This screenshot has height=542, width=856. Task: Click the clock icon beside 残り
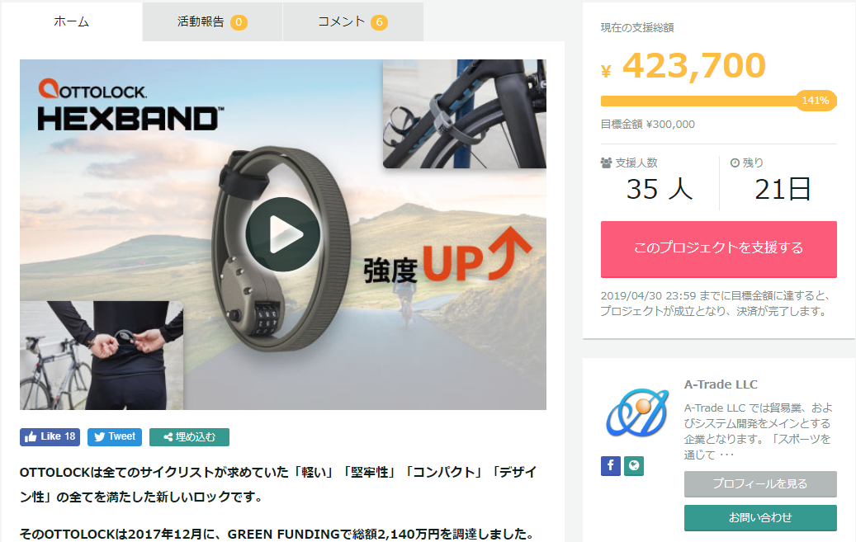(x=735, y=163)
